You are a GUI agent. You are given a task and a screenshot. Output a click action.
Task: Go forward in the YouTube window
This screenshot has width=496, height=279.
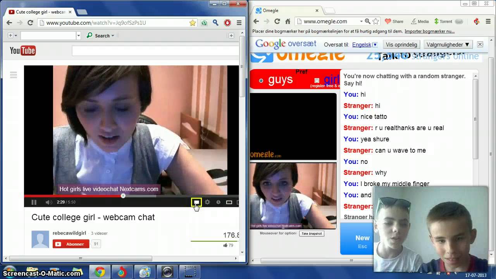20,23
